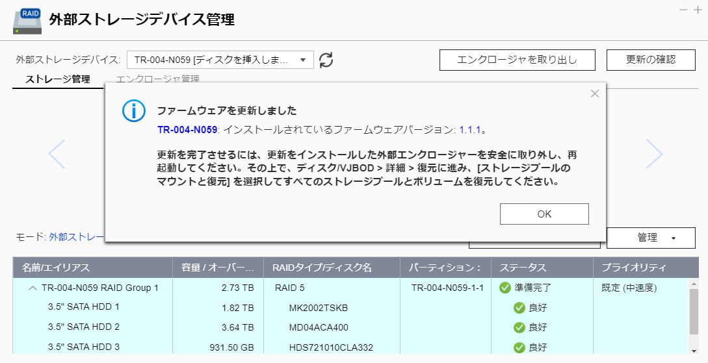Viewport: 708px width, 363px height.
Task: Click the right carousel arrow
Action: (x=654, y=154)
